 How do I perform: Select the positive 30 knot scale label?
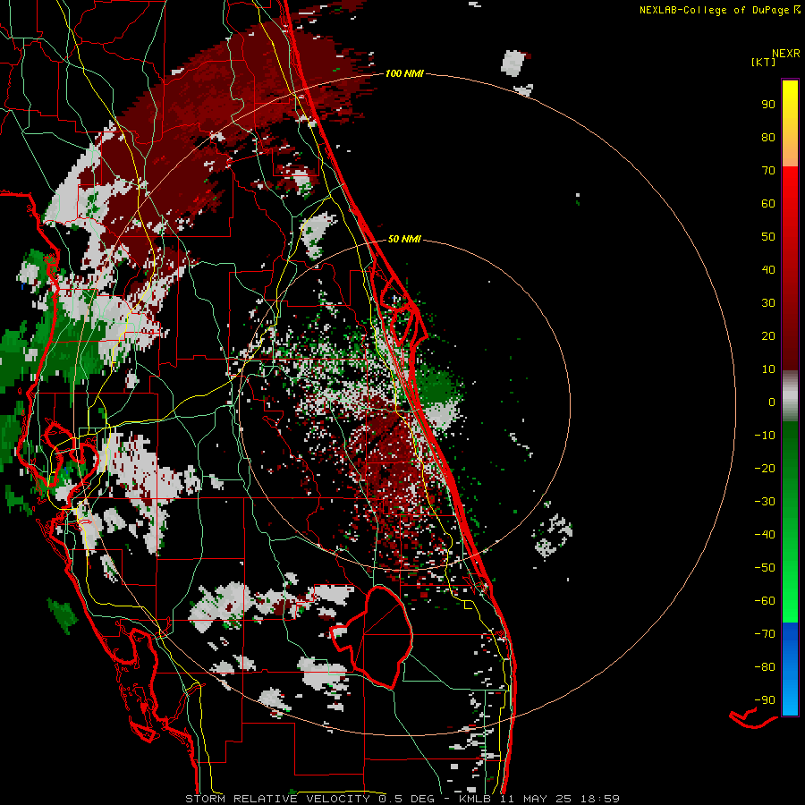point(768,303)
